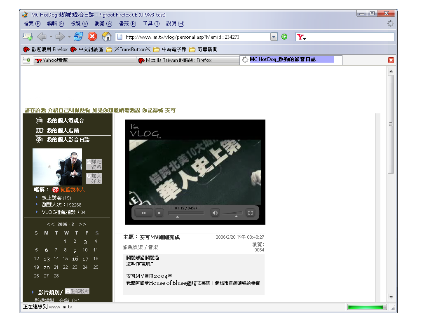This screenshot has height=324, width=422.
Task: Mute the video player sound
Action: (215, 213)
